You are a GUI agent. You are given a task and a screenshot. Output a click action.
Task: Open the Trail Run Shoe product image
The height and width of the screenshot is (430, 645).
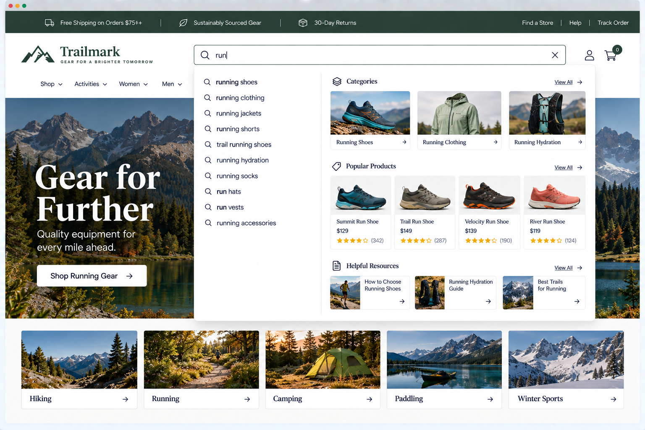pos(425,196)
